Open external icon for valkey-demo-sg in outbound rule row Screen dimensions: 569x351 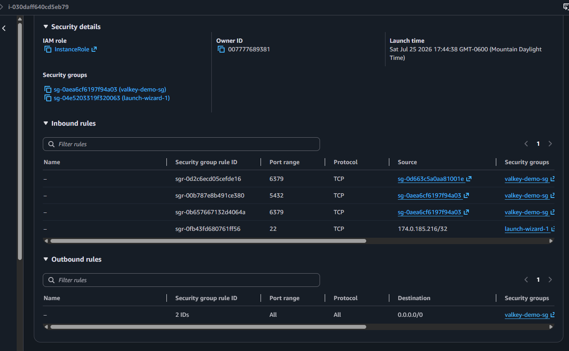point(552,315)
